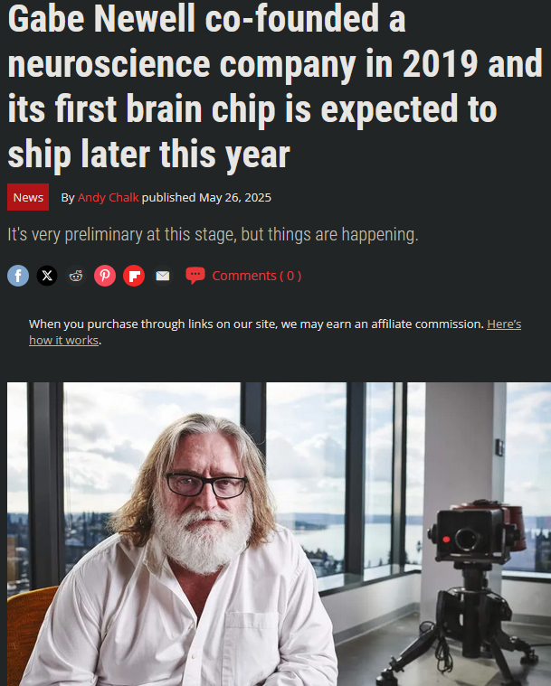Click the subtitle about things happening
This screenshot has width=551, height=686.
(x=213, y=234)
